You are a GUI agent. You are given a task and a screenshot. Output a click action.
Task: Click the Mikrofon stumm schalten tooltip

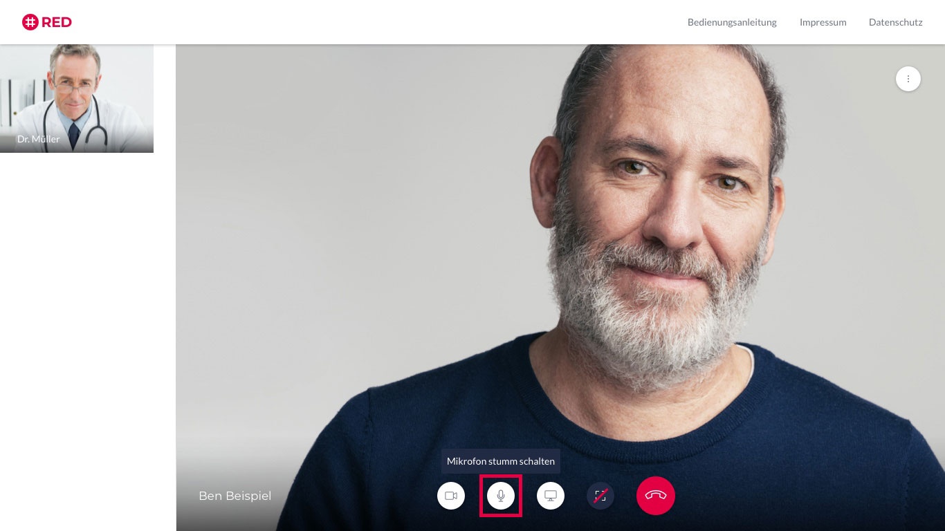(501, 461)
